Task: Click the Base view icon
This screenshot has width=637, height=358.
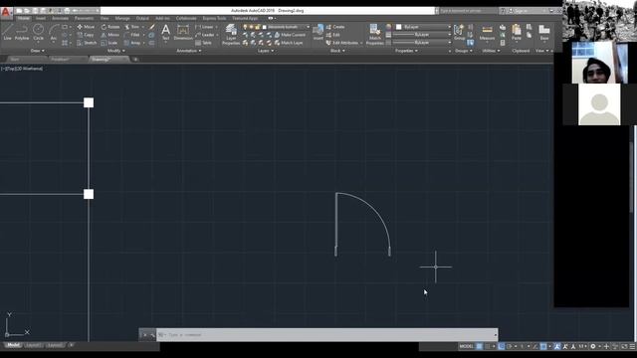Action: pyautogui.click(x=544, y=32)
